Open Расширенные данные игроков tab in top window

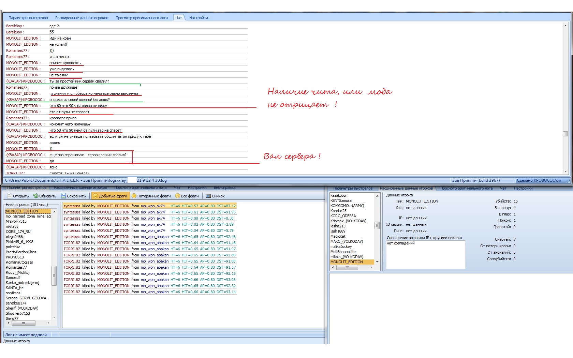click(x=82, y=18)
